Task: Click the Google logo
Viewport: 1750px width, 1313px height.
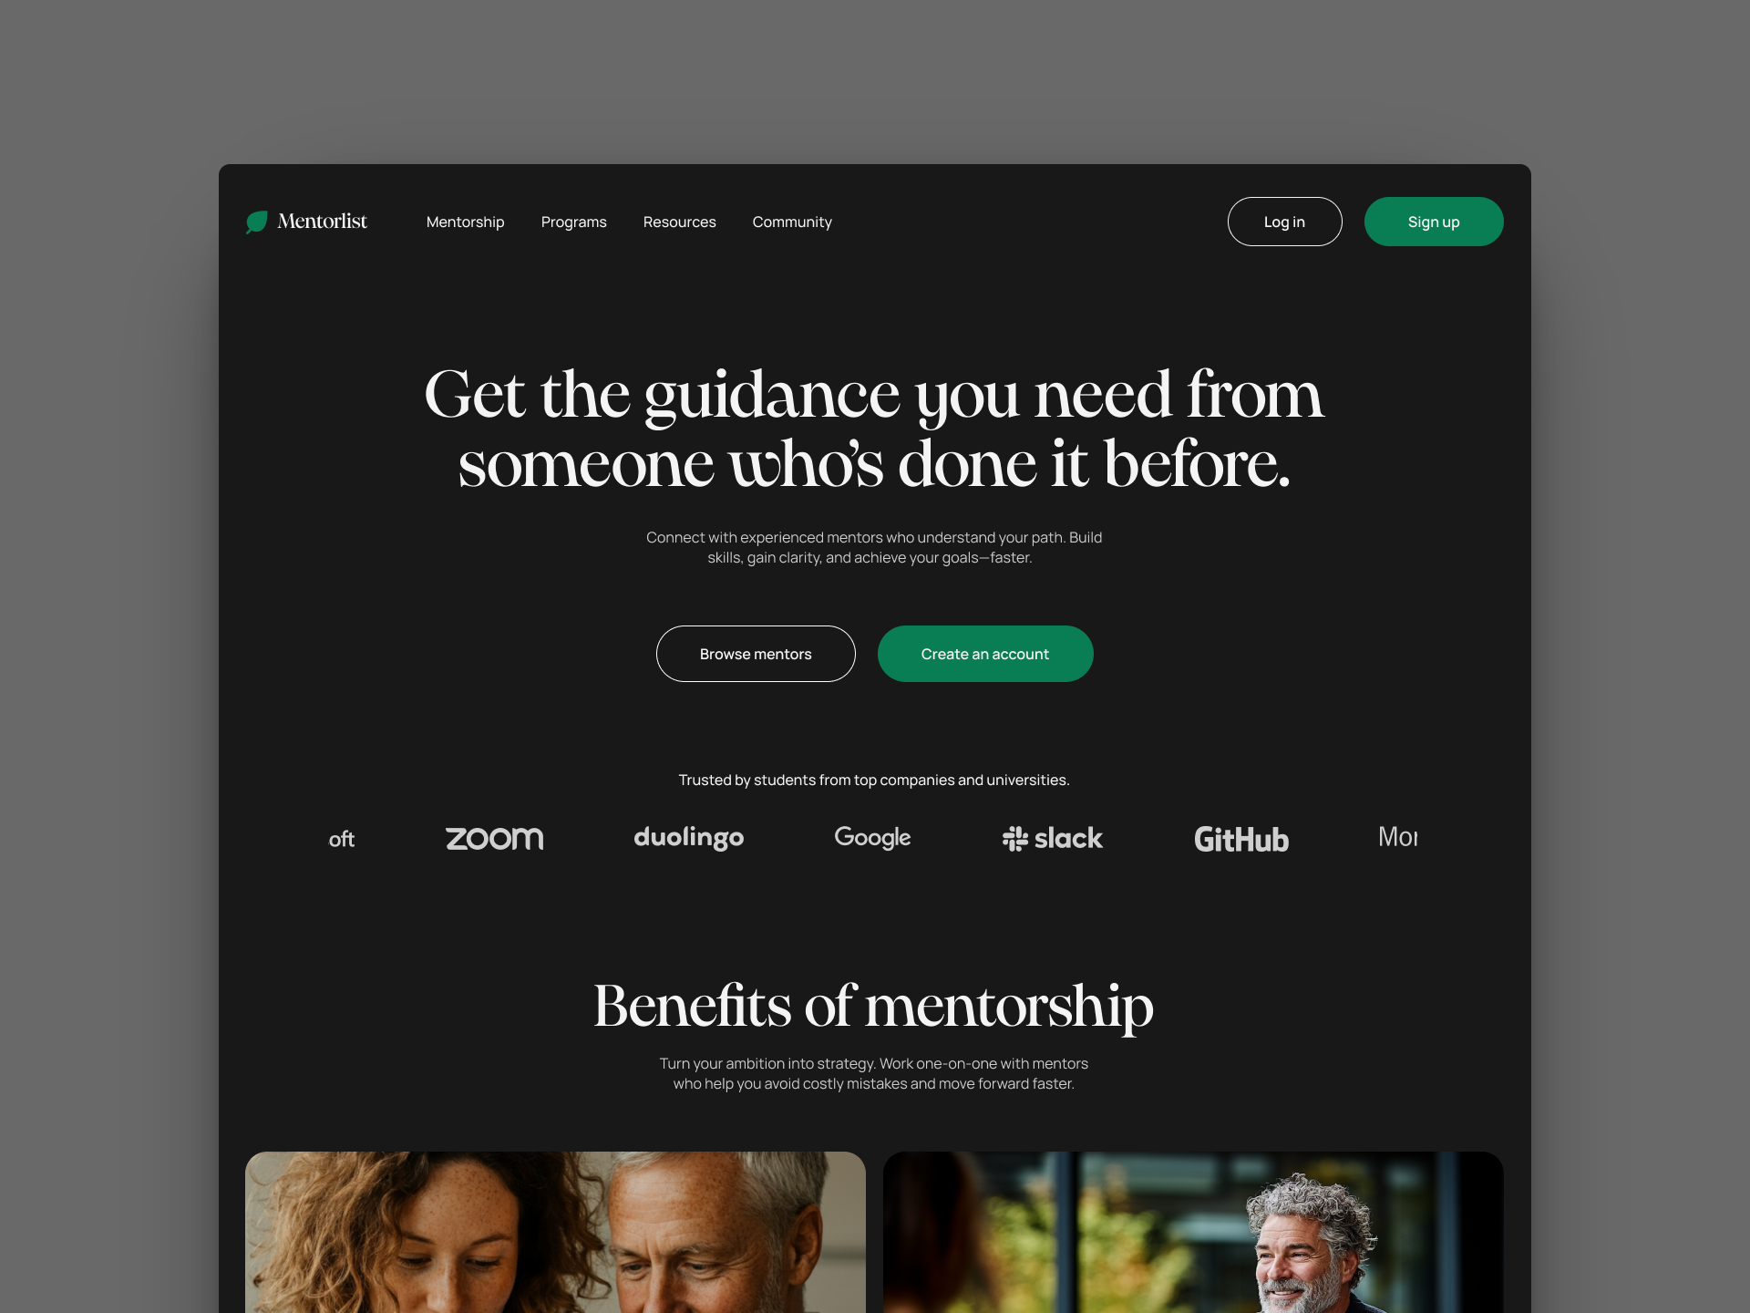Action: click(x=872, y=838)
